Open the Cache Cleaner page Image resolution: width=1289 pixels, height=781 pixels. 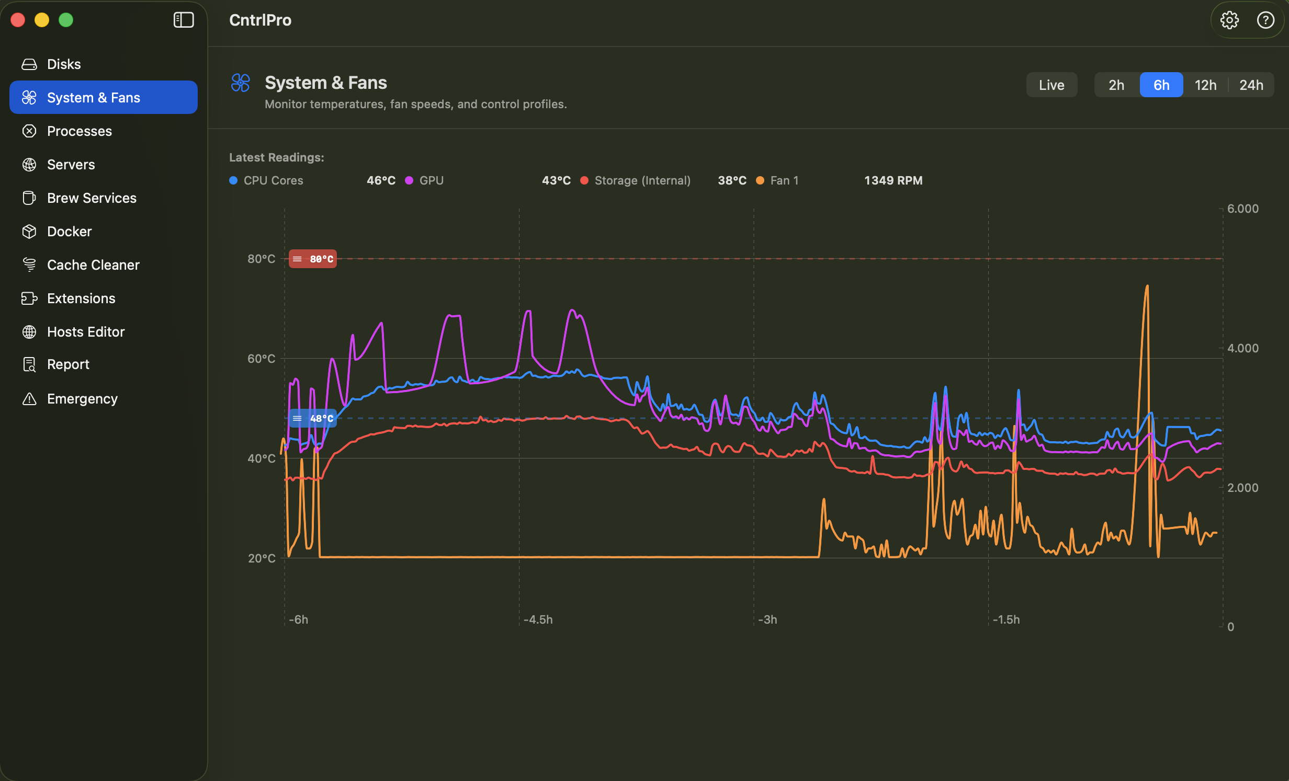pos(104,265)
